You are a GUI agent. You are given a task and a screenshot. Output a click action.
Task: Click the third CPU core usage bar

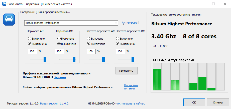(x=175, y=77)
